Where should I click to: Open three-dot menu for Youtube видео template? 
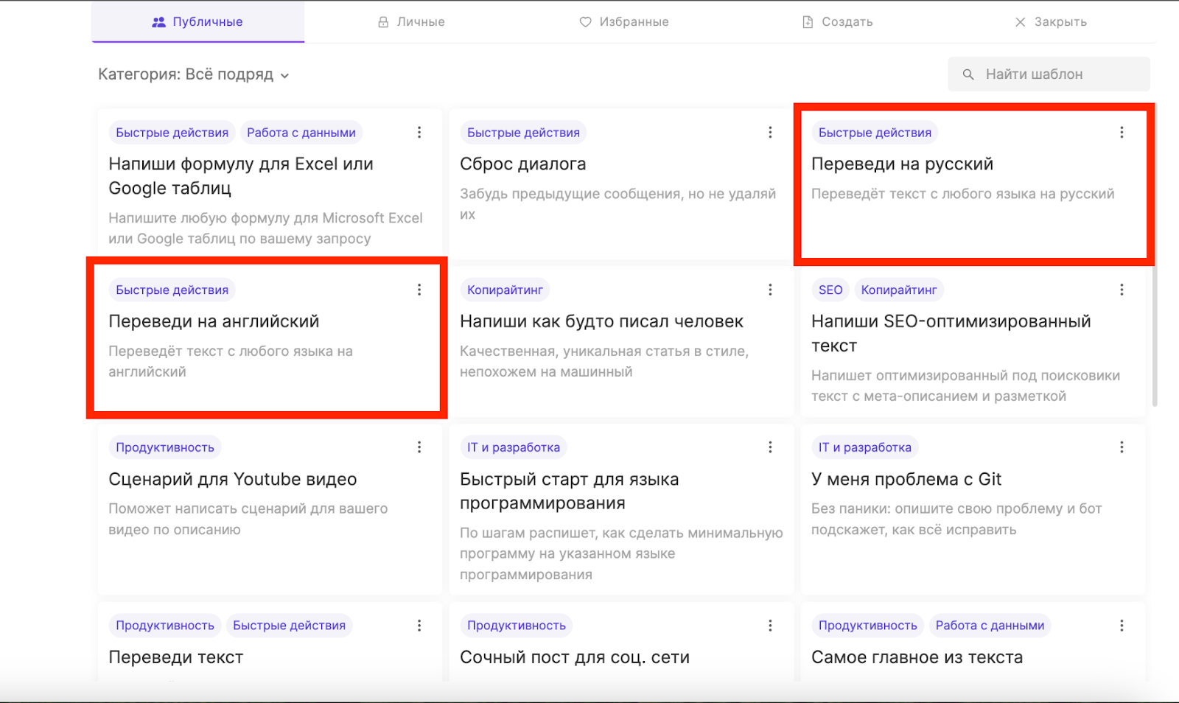(419, 447)
